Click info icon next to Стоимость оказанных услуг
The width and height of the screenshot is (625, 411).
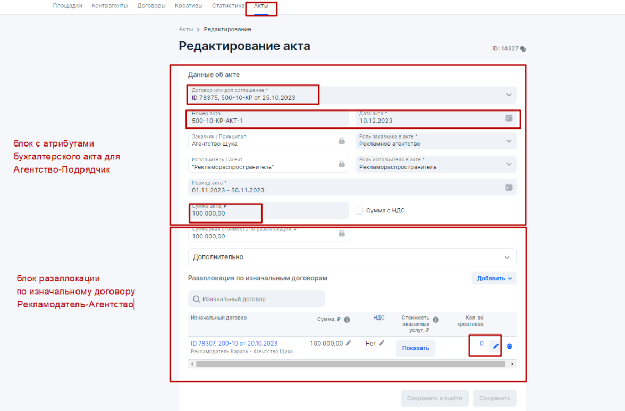click(436, 320)
